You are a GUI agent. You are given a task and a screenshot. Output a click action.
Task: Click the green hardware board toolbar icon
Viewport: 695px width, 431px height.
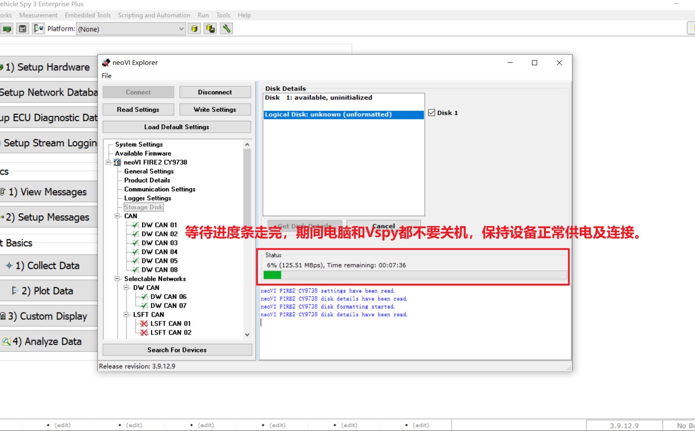(x=7, y=29)
